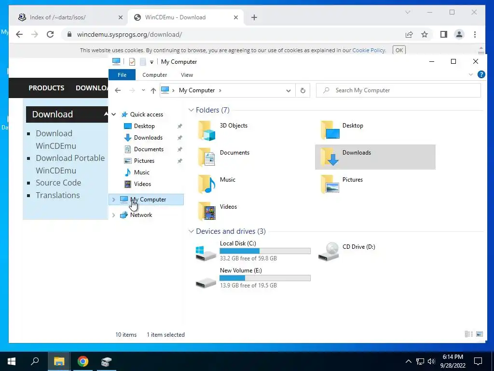The width and height of the screenshot is (494, 371).
Task: Select Music in Quick access
Action: pos(141,172)
